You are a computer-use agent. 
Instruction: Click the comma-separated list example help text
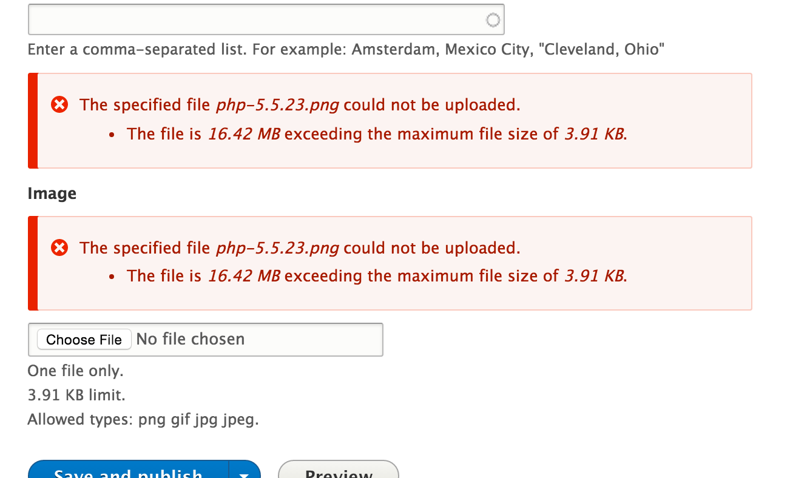(346, 49)
